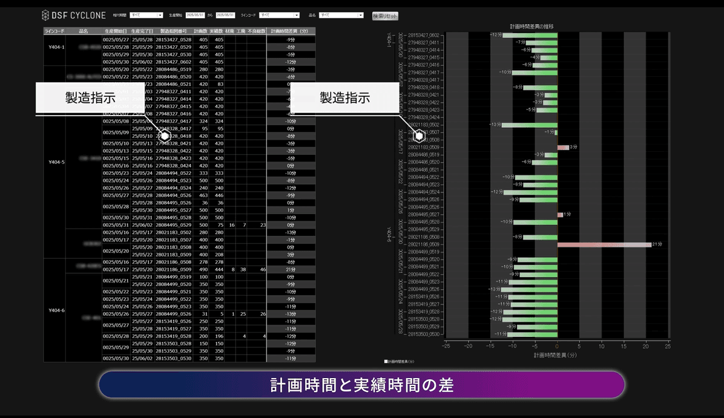The width and height of the screenshot is (724, 418).
Task: Click the 計画数 column header
Action: click(x=200, y=31)
